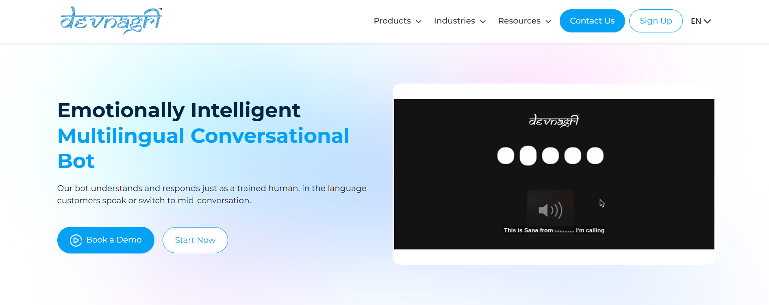This screenshot has height=305, width=769.
Task: Click the Contact Us button
Action: [x=592, y=21]
